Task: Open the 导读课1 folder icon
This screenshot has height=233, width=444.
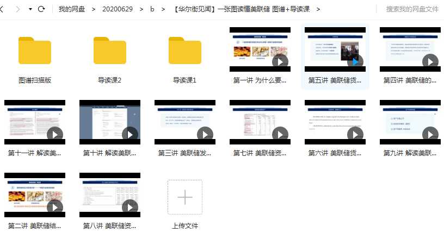Action: [x=185, y=51]
